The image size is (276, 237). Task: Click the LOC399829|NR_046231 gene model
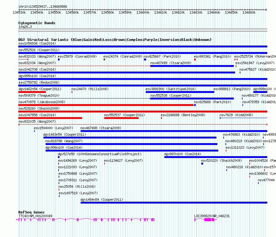(206, 220)
